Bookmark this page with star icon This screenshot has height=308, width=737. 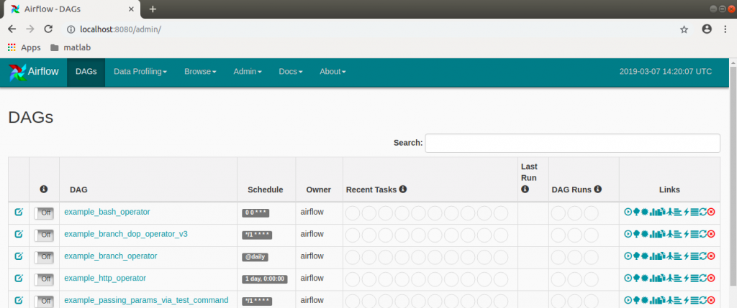684,29
